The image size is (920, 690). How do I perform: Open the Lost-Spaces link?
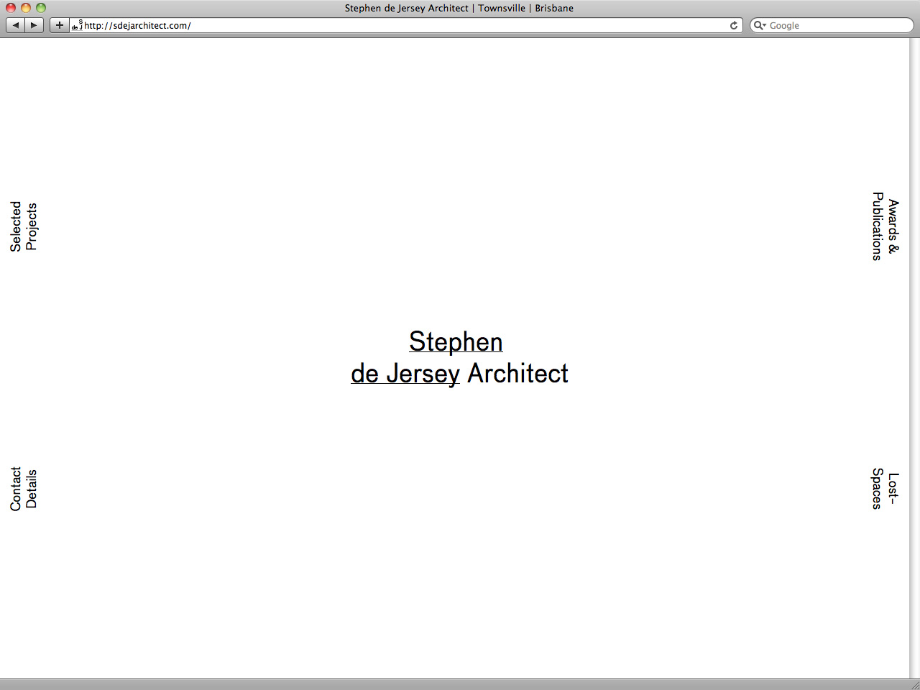click(885, 489)
